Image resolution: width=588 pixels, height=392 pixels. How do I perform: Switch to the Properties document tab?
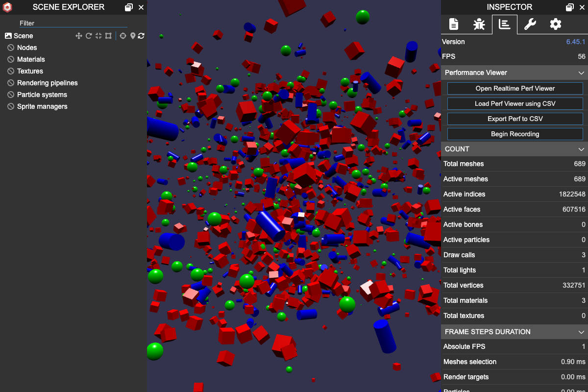coord(454,24)
